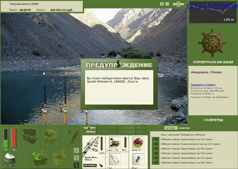Image resolution: width=238 pixels, height=169 pixels.
Task: Click the arrow beside НАСТРОИТЬ
Action: pyautogui.click(x=101, y=165)
